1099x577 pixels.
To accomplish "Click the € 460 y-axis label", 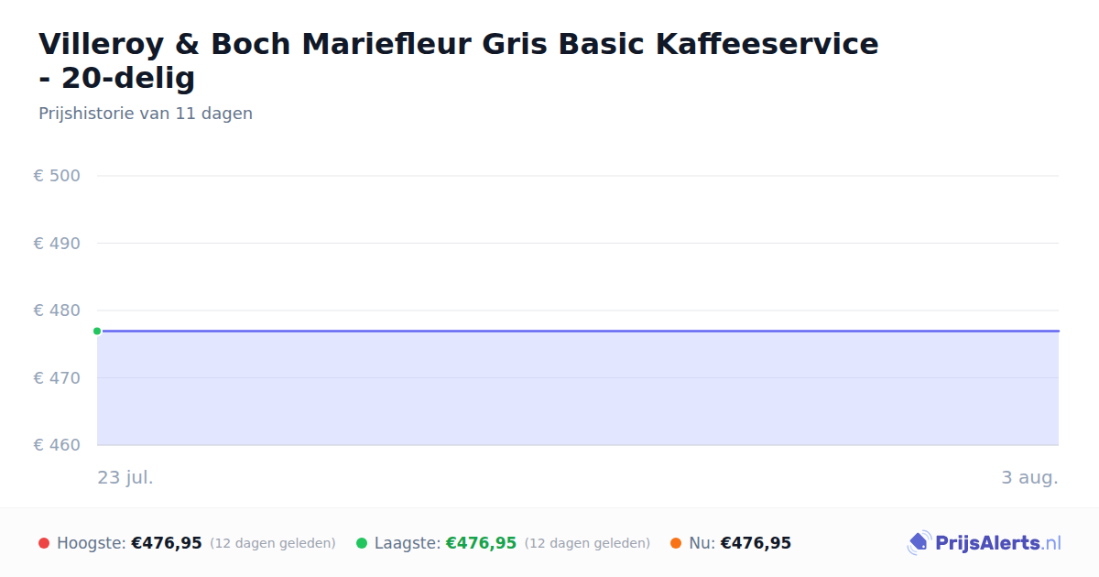I will click(57, 445).
